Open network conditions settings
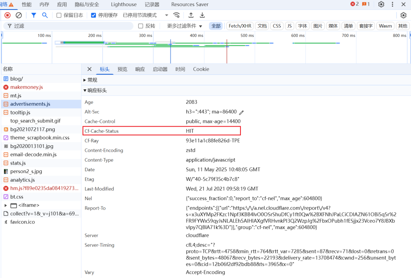This screenshot has height=278, width=411. 176,15
